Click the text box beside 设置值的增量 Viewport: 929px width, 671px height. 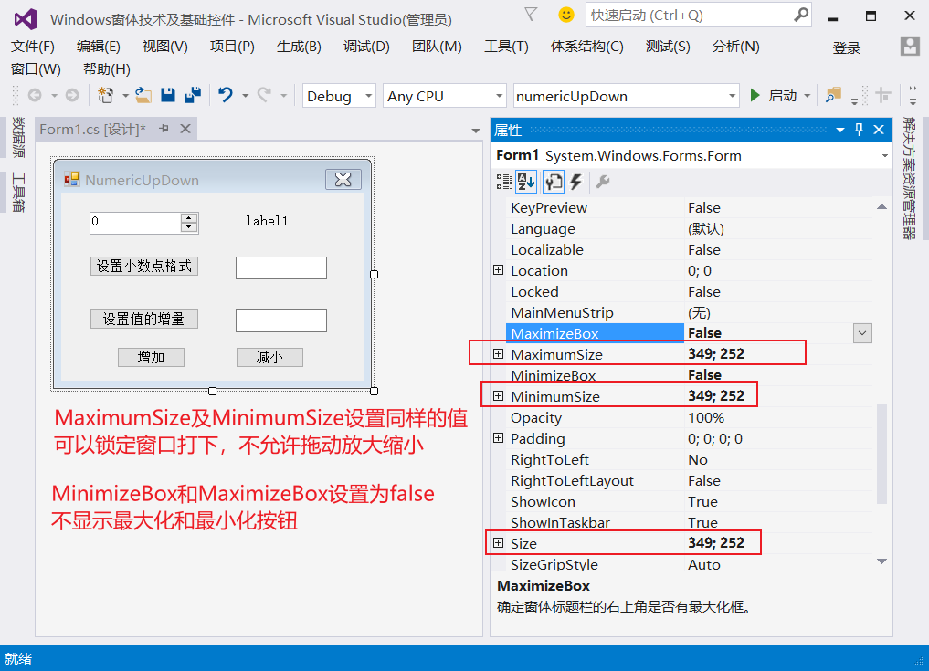(x=280, y=320)
